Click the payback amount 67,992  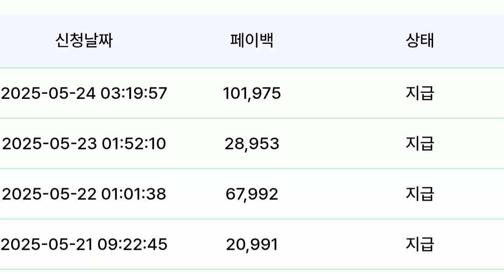[x=252, y=195]
